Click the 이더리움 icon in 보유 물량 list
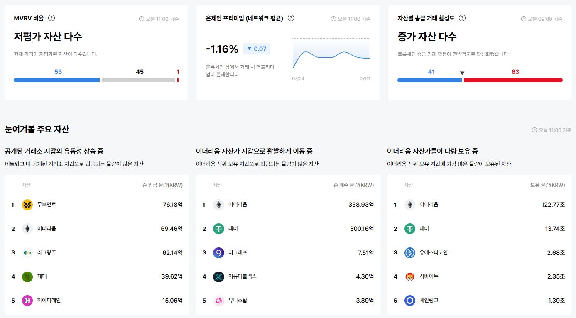The width and height of the screenshot is (576, 318). 410,205
